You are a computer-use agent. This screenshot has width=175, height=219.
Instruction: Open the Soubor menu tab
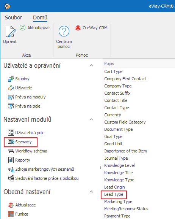tap(13, 17)
